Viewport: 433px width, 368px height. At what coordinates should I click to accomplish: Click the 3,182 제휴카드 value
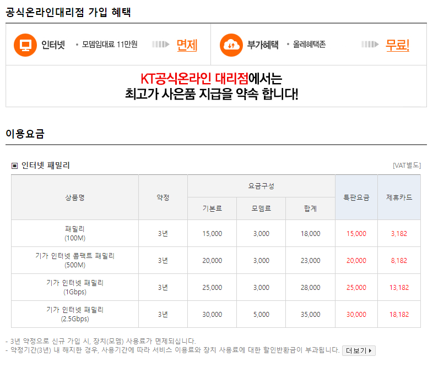pos(399,234)
